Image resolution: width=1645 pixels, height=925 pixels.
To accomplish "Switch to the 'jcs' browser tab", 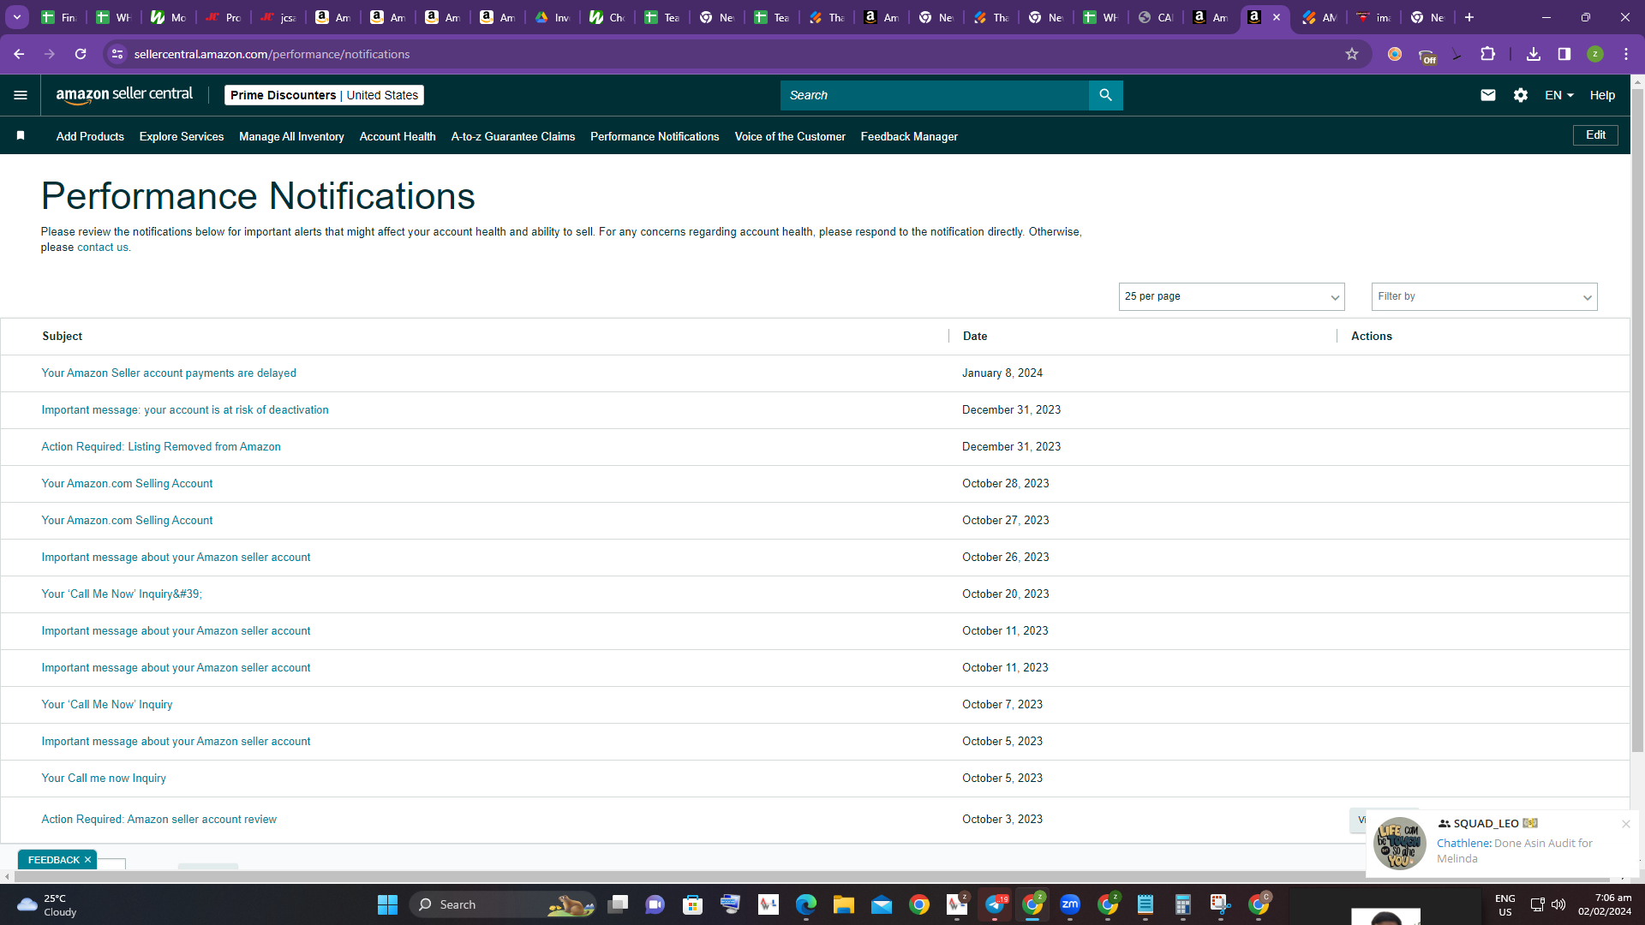I will tap(278, 17).
